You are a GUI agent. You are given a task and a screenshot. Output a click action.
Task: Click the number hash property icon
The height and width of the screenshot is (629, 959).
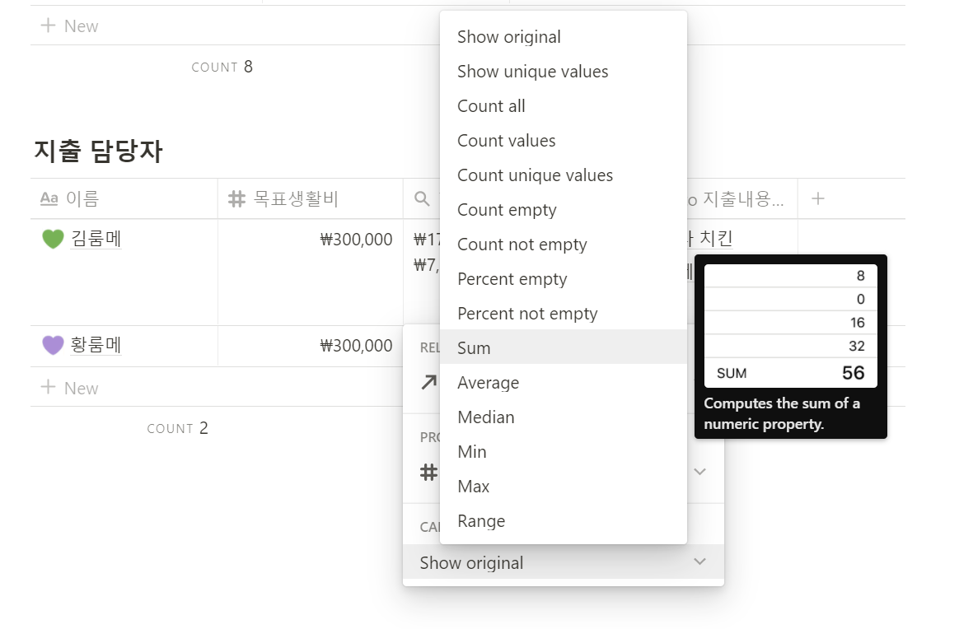coord(428,472)
